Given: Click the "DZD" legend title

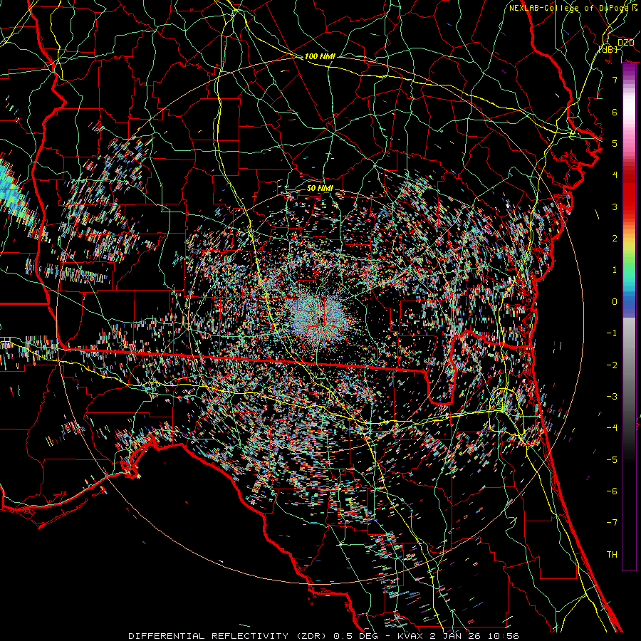Looking at the screenshot, I should [x=625, y=43].
